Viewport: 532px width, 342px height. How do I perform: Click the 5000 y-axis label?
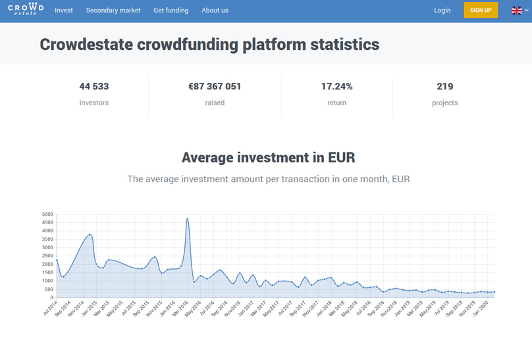point(47,214)
